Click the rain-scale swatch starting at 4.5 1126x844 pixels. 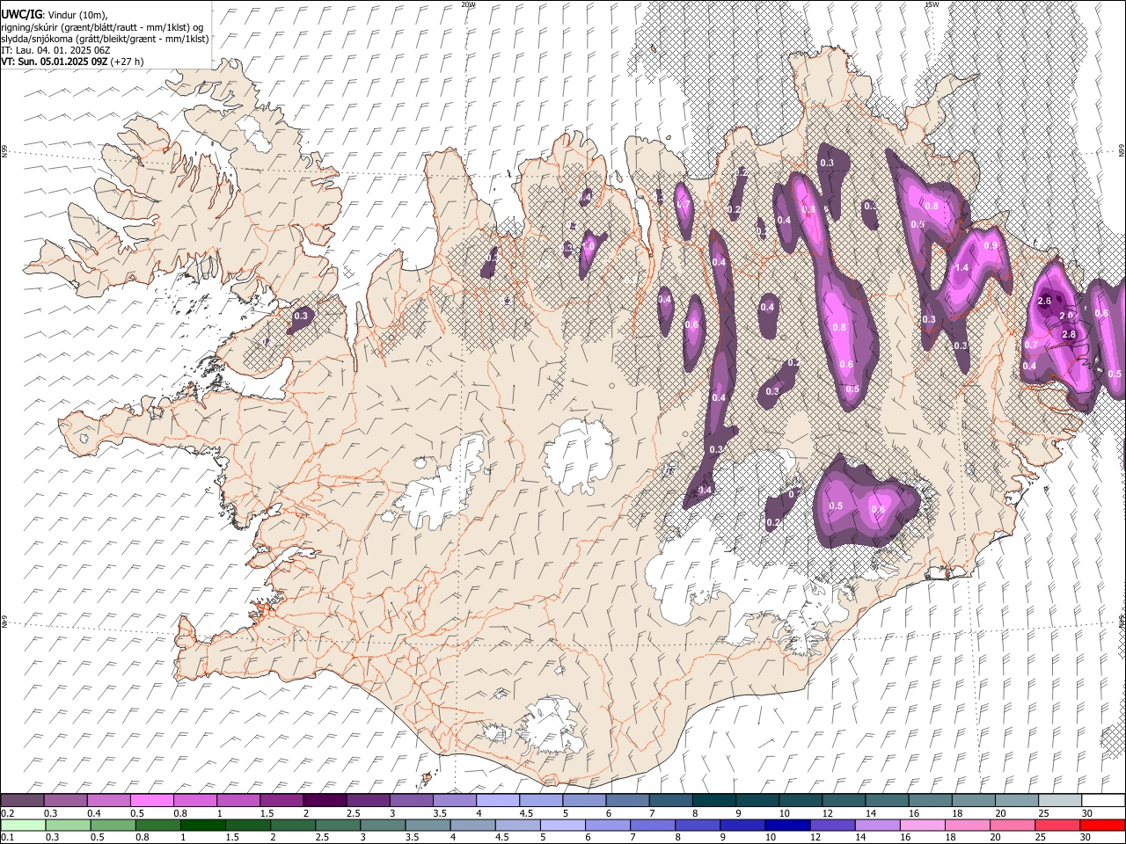(x=517, y=826)
